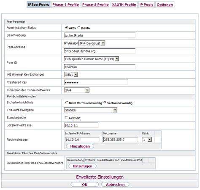Click the Ziel-IP/Maske:Port column header

(131, 160)
